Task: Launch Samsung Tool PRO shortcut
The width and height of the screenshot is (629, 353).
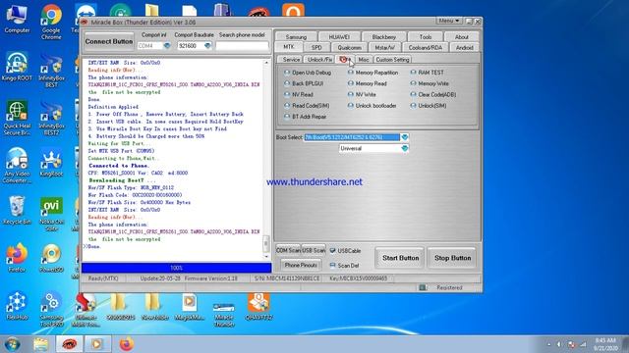Action: click(51, 310)
